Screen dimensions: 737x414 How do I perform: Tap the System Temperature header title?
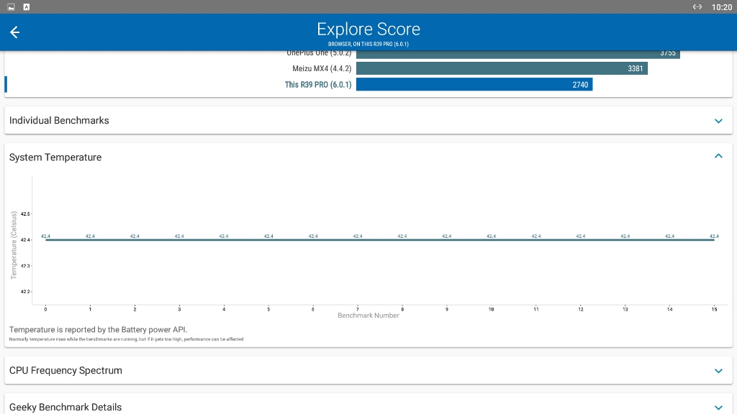tap(55, 157)
